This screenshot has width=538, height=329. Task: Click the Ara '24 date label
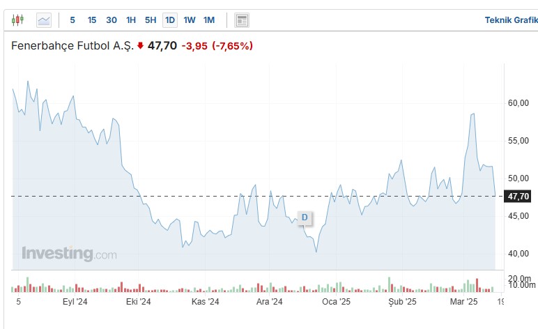point(269,302)
